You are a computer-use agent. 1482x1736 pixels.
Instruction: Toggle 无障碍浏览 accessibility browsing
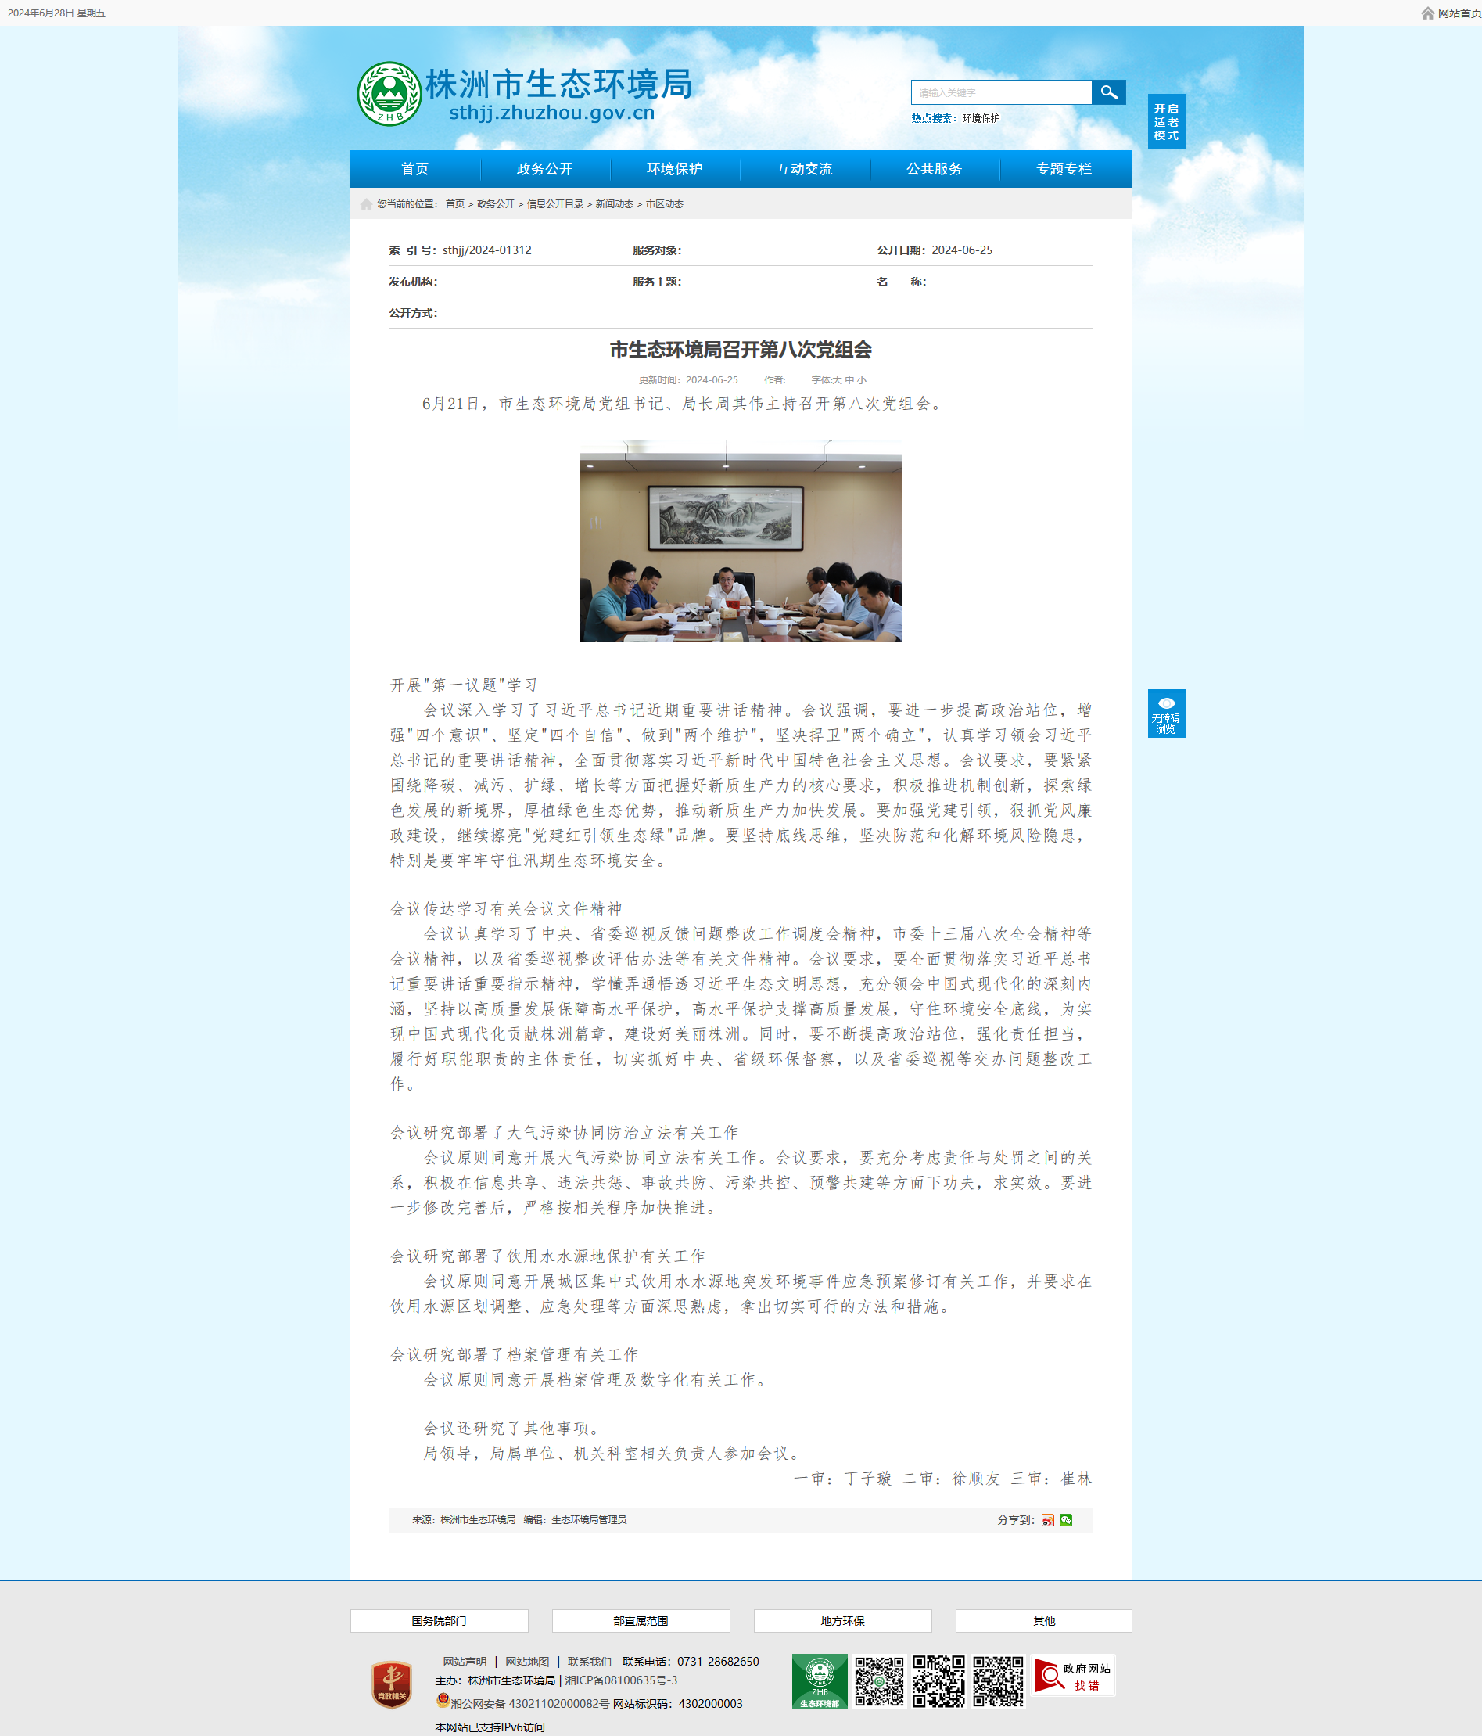pos(1166,713)
